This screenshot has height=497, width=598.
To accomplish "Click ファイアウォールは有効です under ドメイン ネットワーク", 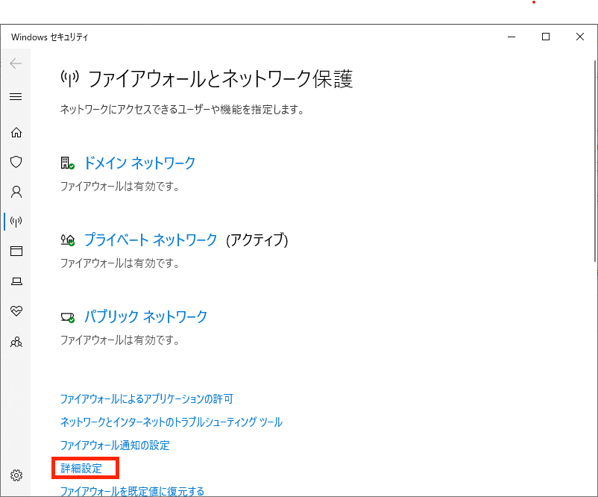I will [x=120, y=187].
